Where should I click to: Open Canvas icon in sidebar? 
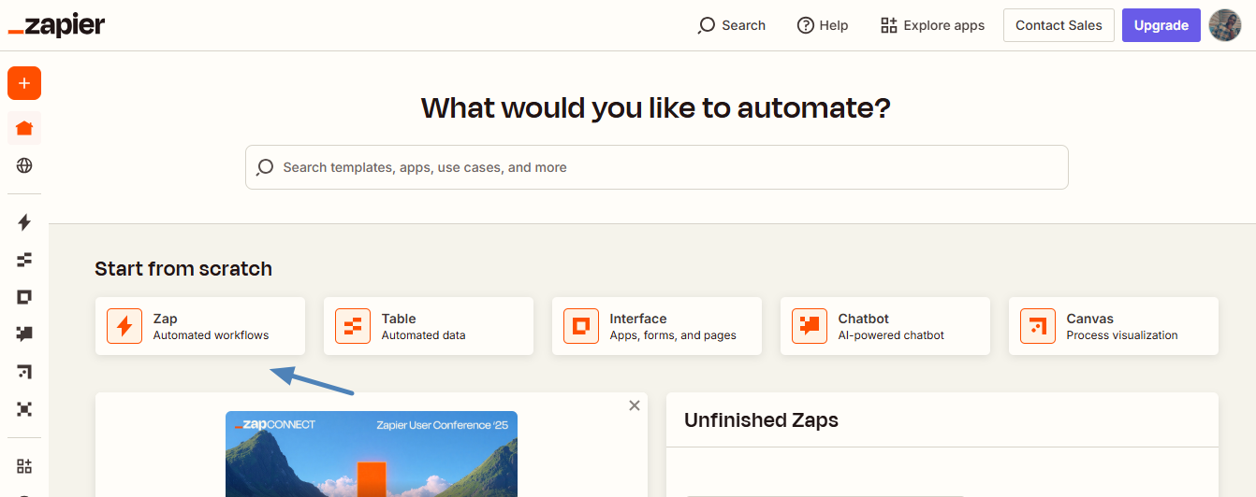click(x=24, y=372)
